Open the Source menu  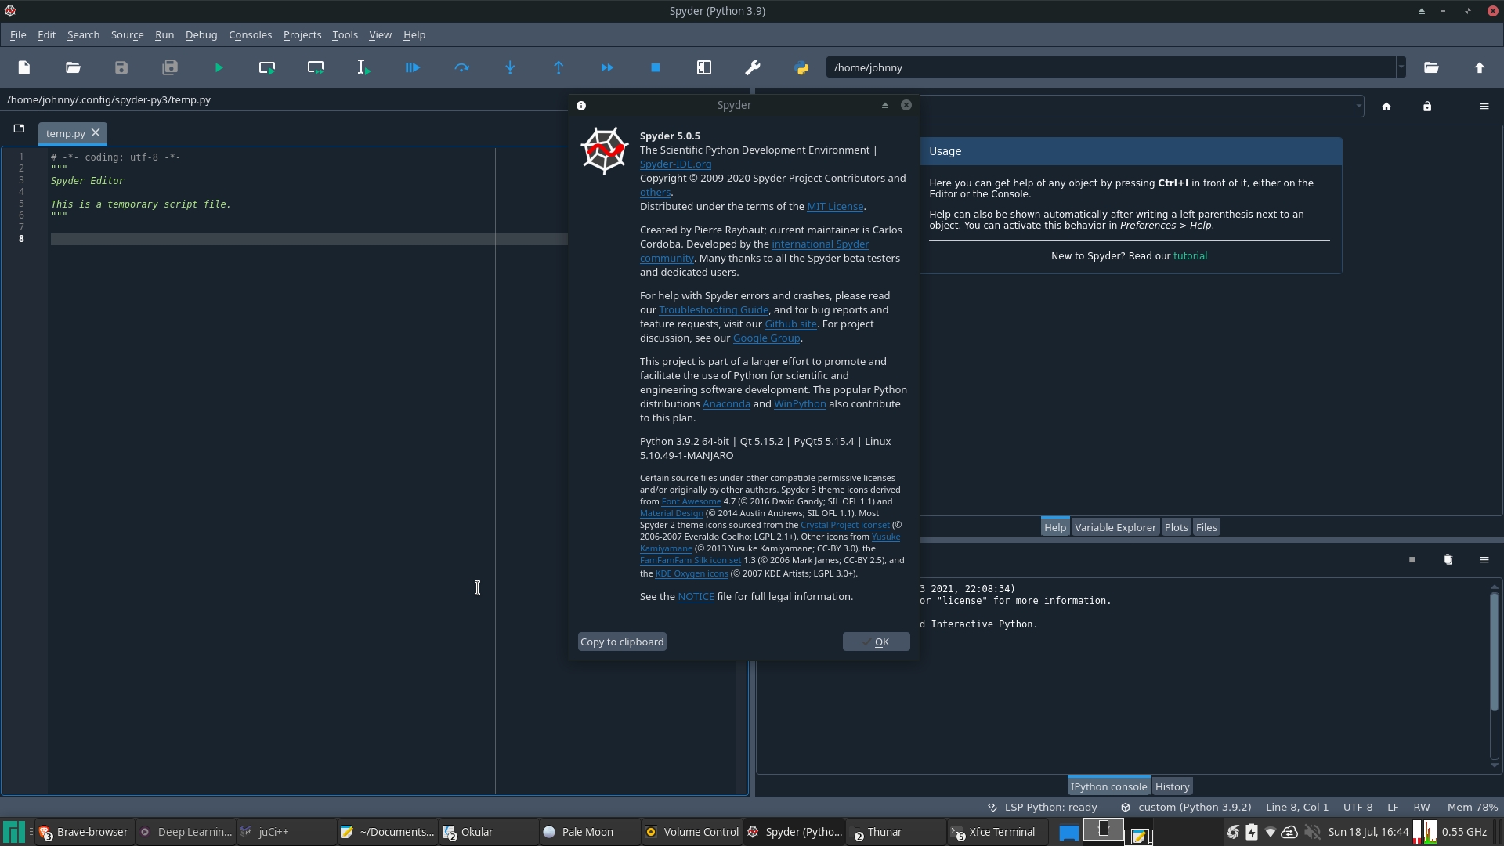127,34
